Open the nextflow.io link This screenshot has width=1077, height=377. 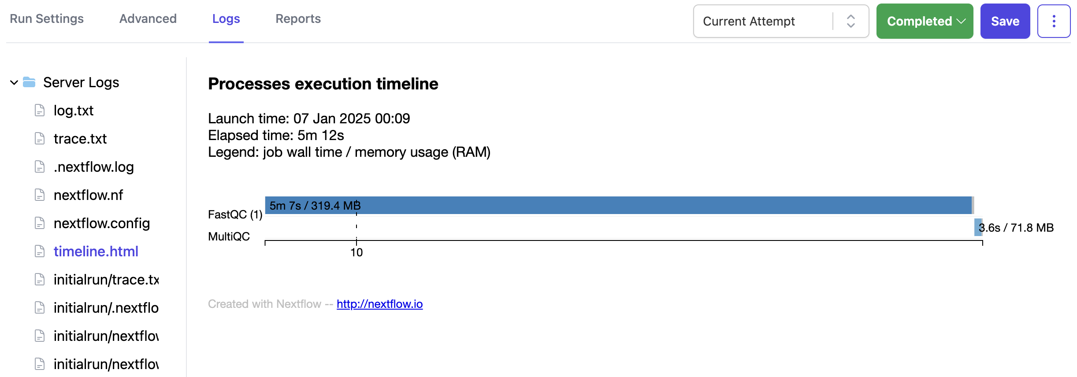pos(379,304)
